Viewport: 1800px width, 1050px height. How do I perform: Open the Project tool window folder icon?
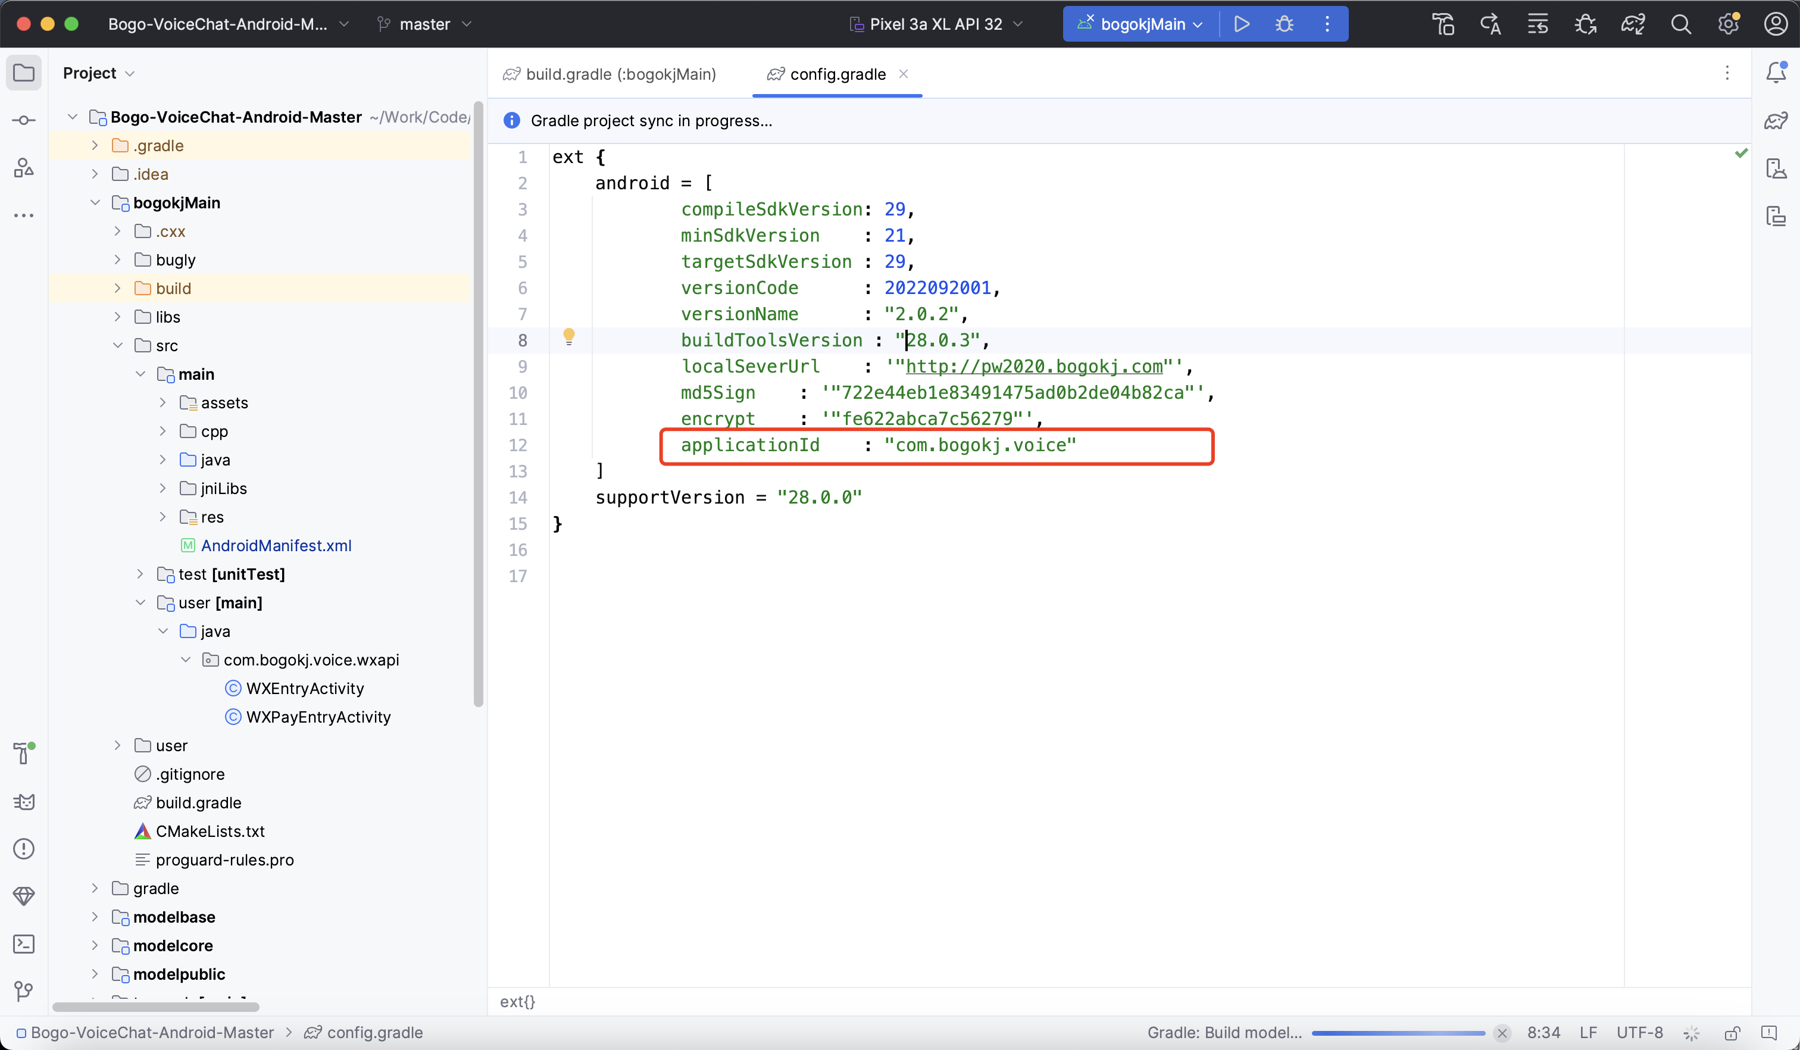pyautogui.click(x=24, y=73)
